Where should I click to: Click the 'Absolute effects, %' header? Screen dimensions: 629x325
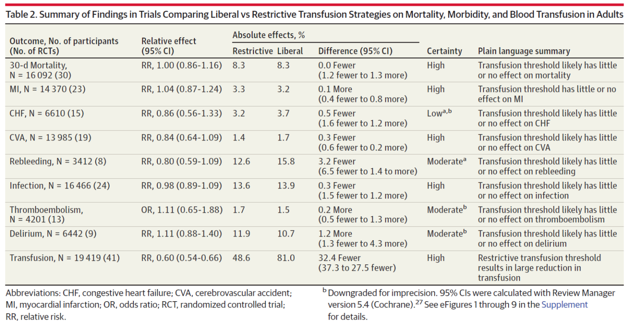coord(269,35)
